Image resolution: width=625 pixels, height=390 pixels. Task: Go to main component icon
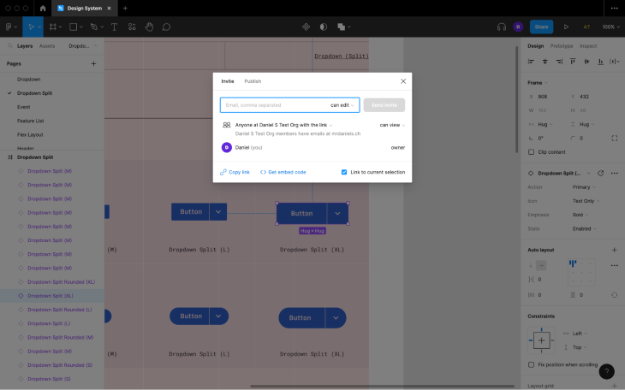601,173
